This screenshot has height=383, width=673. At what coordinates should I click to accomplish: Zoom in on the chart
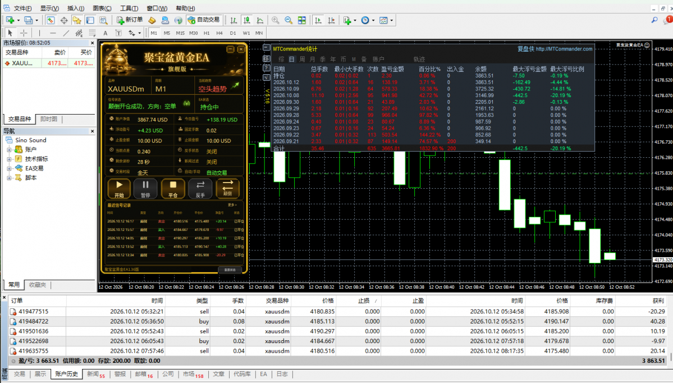[275, 20]
